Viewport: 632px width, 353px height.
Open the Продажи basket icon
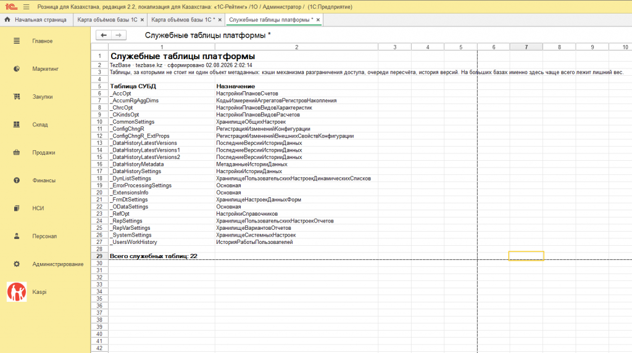(17, 153)
